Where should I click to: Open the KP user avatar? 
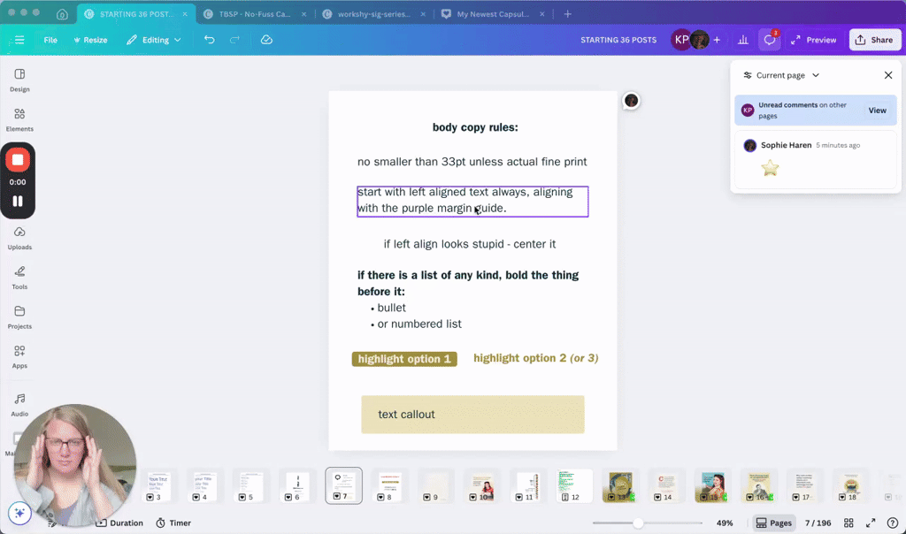681,40
